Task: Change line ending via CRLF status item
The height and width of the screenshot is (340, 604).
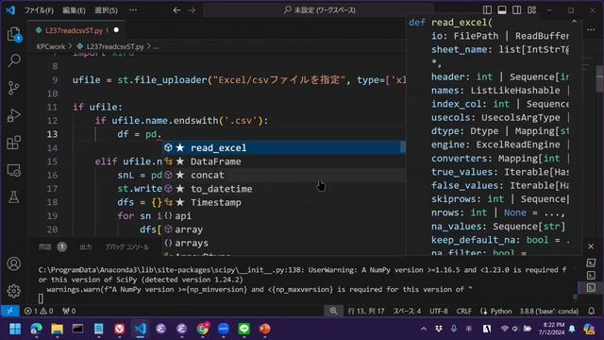Action: 463,311
